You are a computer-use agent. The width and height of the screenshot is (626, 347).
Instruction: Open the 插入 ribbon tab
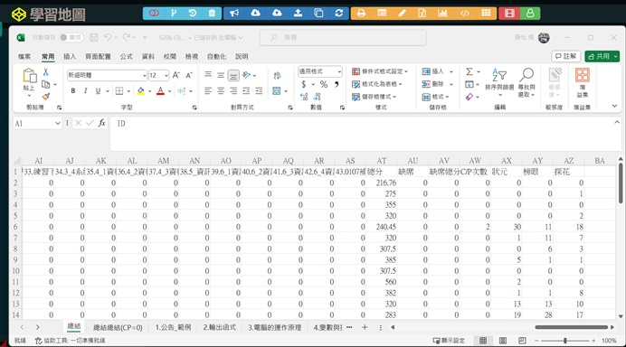(x=70, y=57)
